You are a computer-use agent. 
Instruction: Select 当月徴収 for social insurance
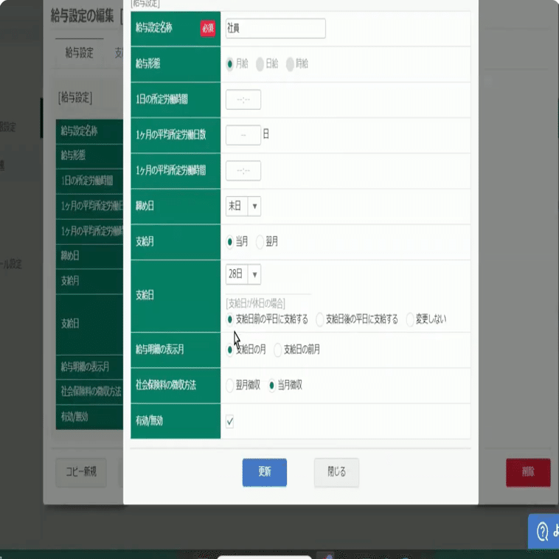pos(272,385)
